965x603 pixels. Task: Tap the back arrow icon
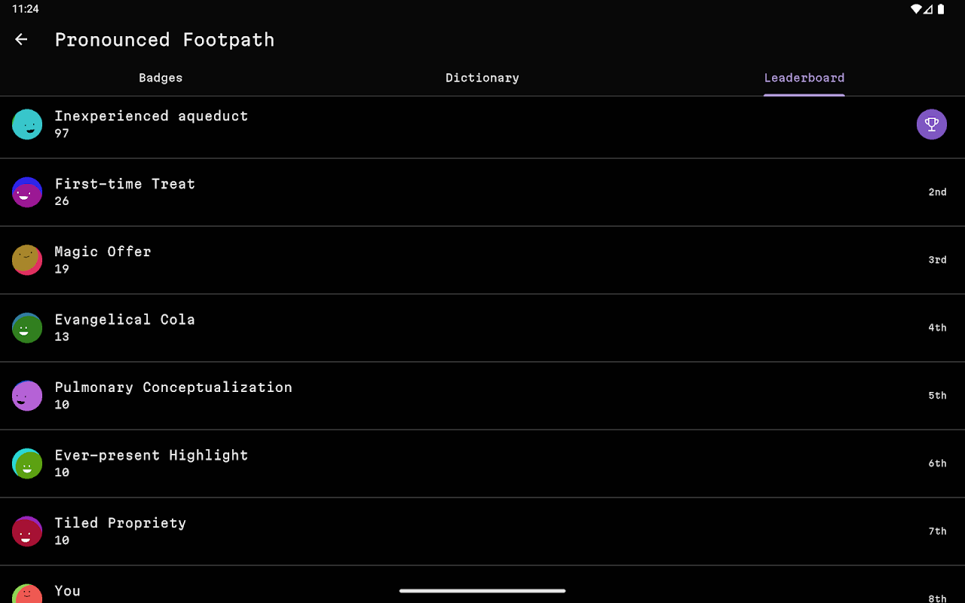click(x=21, y=40)
